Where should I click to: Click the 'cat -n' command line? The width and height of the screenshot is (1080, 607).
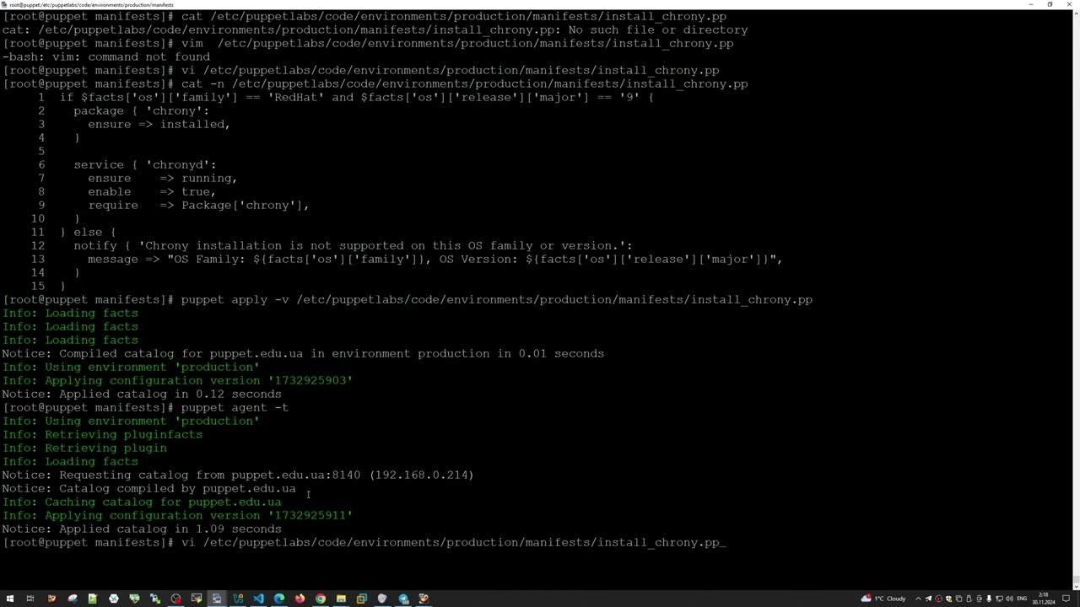(x=375, y=83)
